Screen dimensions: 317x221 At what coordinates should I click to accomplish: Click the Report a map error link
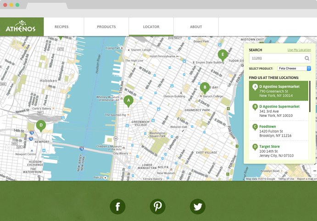pyautogui.click(x=307, y=179)
